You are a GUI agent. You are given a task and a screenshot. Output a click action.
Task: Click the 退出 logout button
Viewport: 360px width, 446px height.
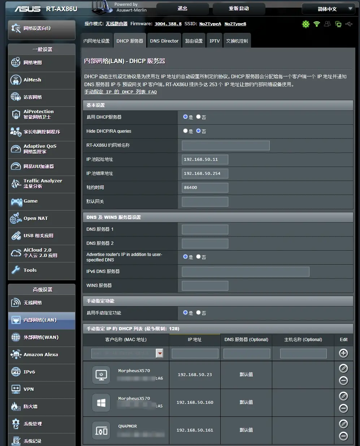pos(183,9)
